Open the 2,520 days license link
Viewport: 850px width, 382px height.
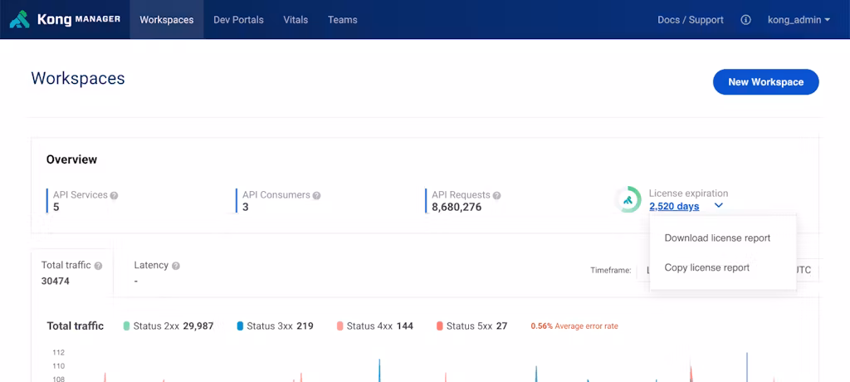[674, 206]
